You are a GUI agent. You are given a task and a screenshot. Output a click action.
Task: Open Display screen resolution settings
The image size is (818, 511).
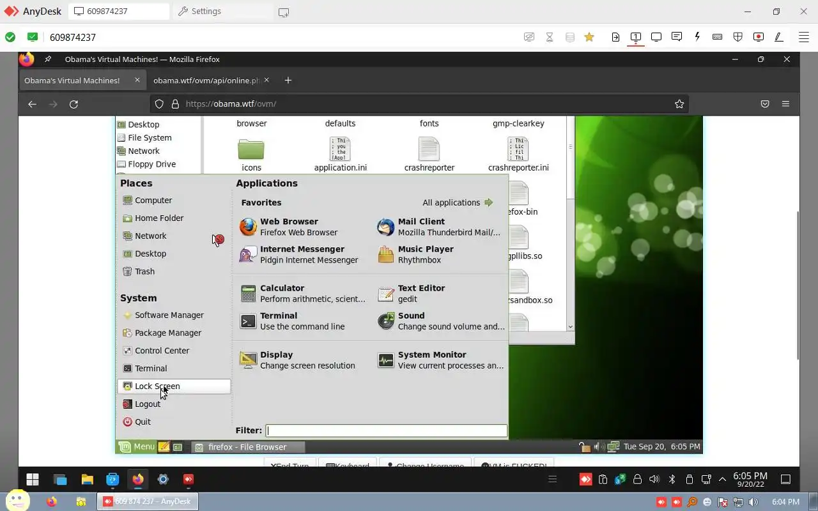[x=298, y=360]
